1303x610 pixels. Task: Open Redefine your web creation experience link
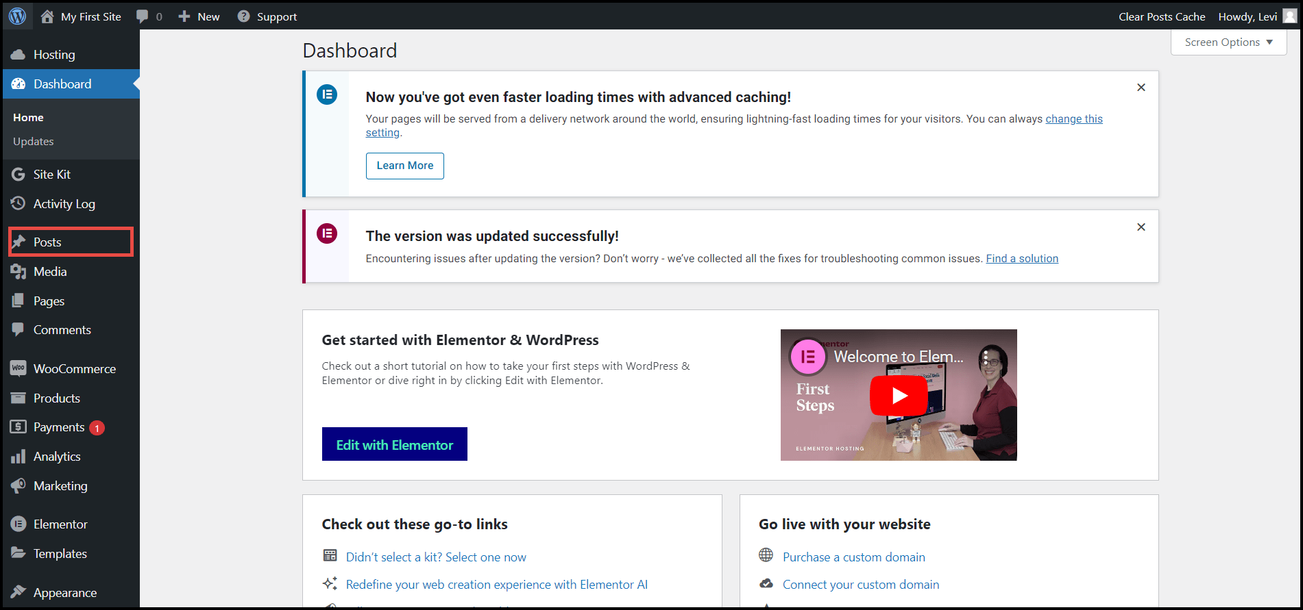coord(497,585)
